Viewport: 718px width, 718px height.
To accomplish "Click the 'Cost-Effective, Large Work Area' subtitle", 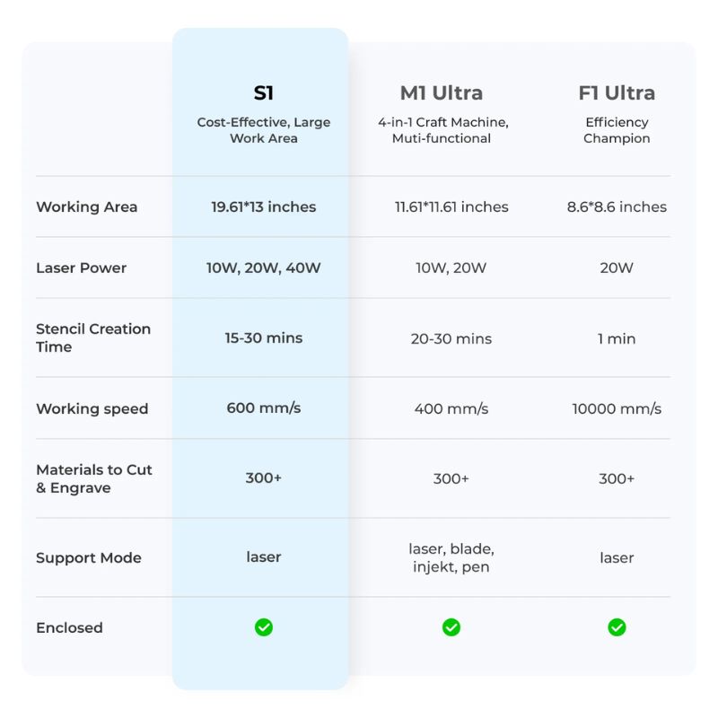I will coord(264,130).
